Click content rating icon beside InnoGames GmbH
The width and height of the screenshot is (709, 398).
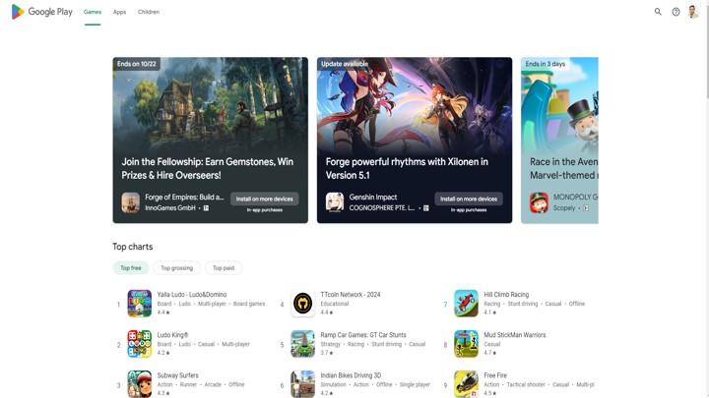(206, 208)
